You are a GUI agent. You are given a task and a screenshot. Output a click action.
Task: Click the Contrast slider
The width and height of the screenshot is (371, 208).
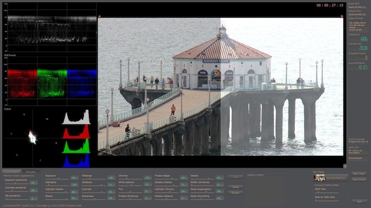click(93, 192)
